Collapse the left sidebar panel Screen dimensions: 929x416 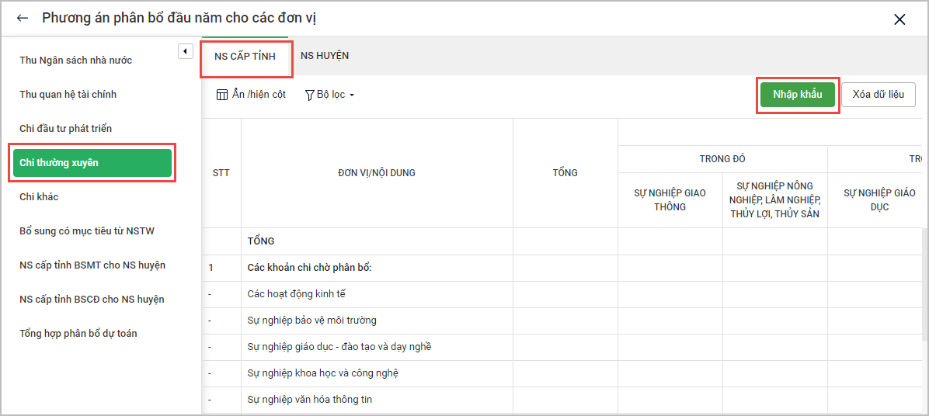point(185,51)
